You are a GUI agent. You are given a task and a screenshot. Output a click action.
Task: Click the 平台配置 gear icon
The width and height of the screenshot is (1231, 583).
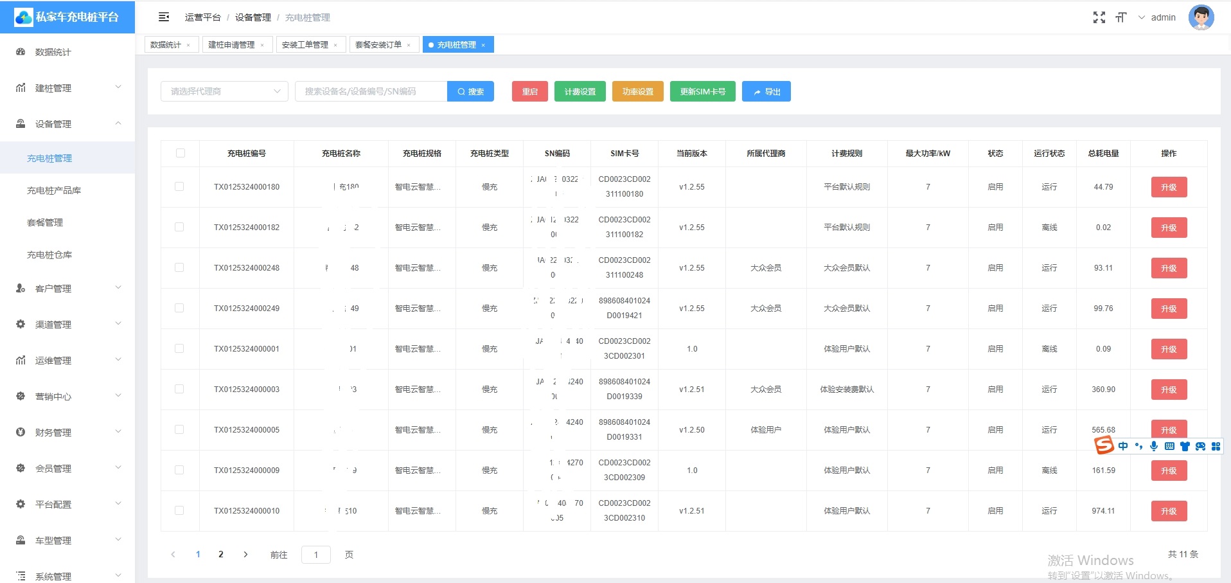click(x=21, y=505)
